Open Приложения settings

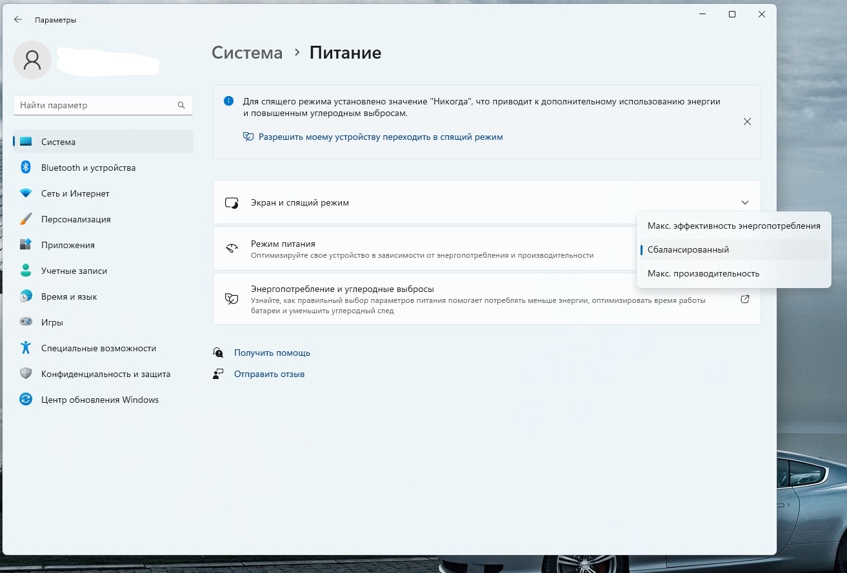103,245
